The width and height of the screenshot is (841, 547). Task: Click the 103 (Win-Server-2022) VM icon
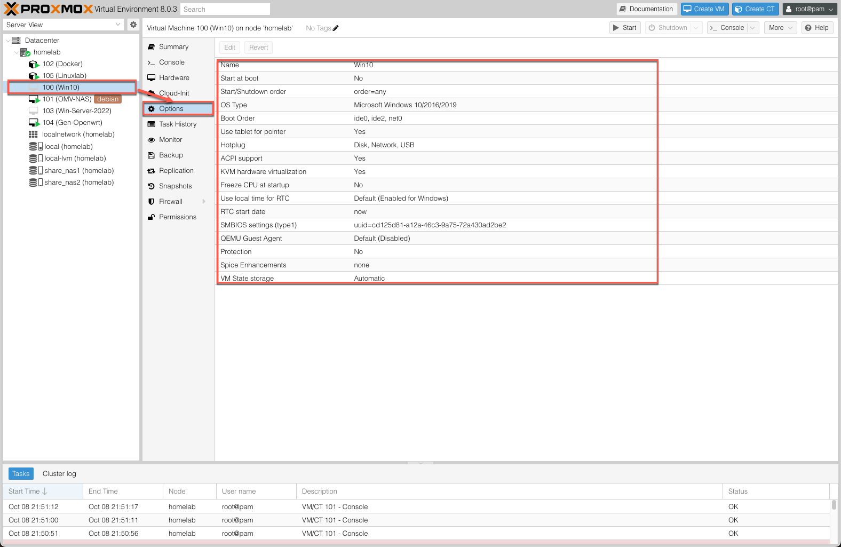pos(34,111)
